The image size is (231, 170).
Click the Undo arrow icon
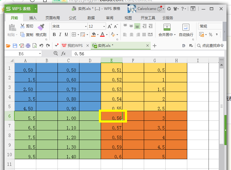[x=41, y=46]
